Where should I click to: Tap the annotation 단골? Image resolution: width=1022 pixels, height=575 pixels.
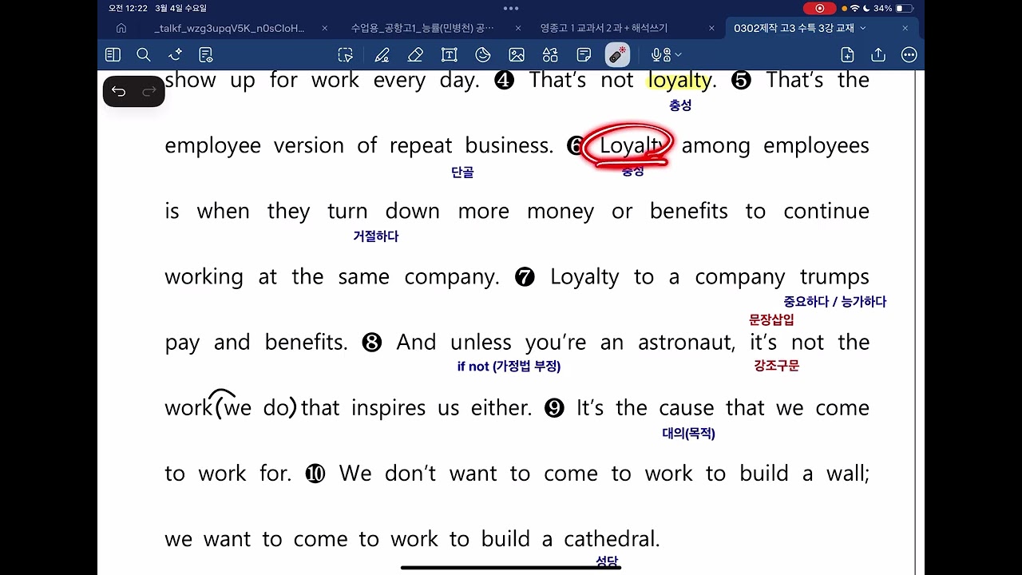(462, 172)
